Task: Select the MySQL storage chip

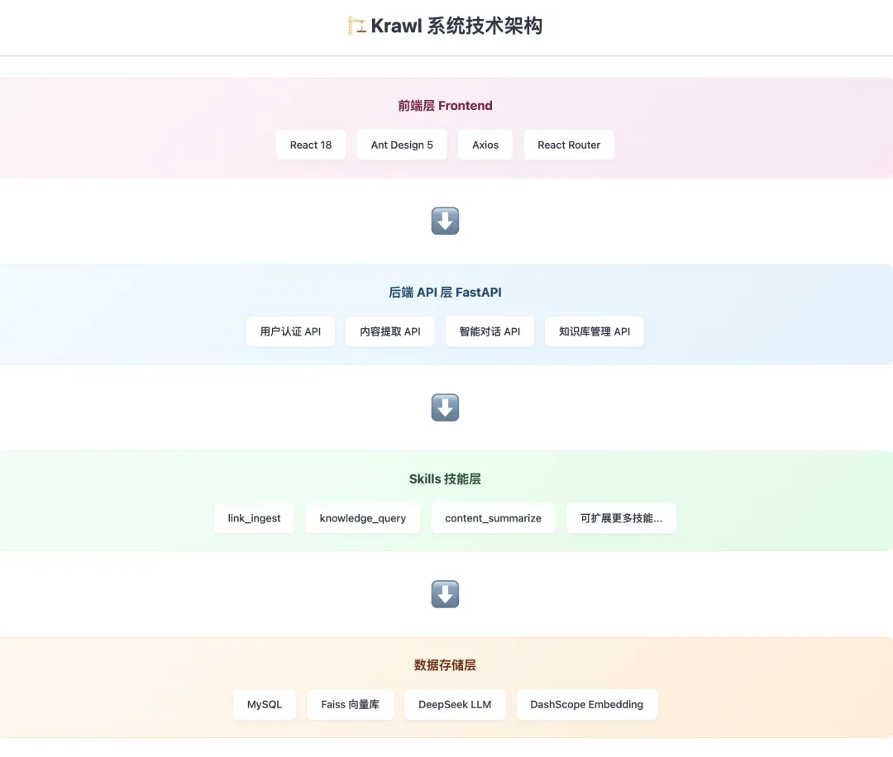Action: click(265, 705)
